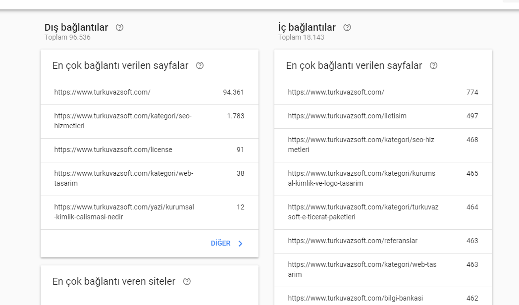
Task: Select kurumsal-kimlik-ve-logo-tasarim row
Action: [x=383, y=179]
